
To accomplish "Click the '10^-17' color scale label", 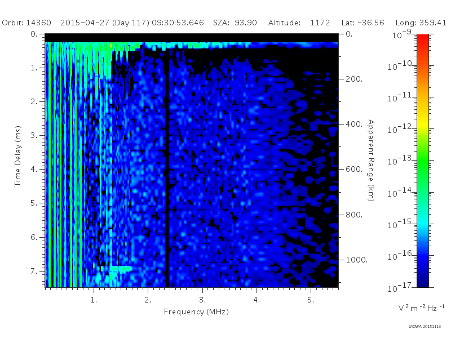I will pyautogui.click(x=400, y=287).
